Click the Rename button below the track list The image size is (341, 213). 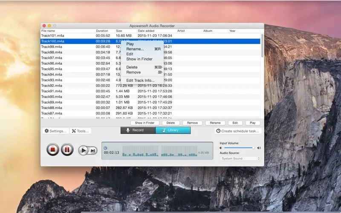click(x=215, y=123)
